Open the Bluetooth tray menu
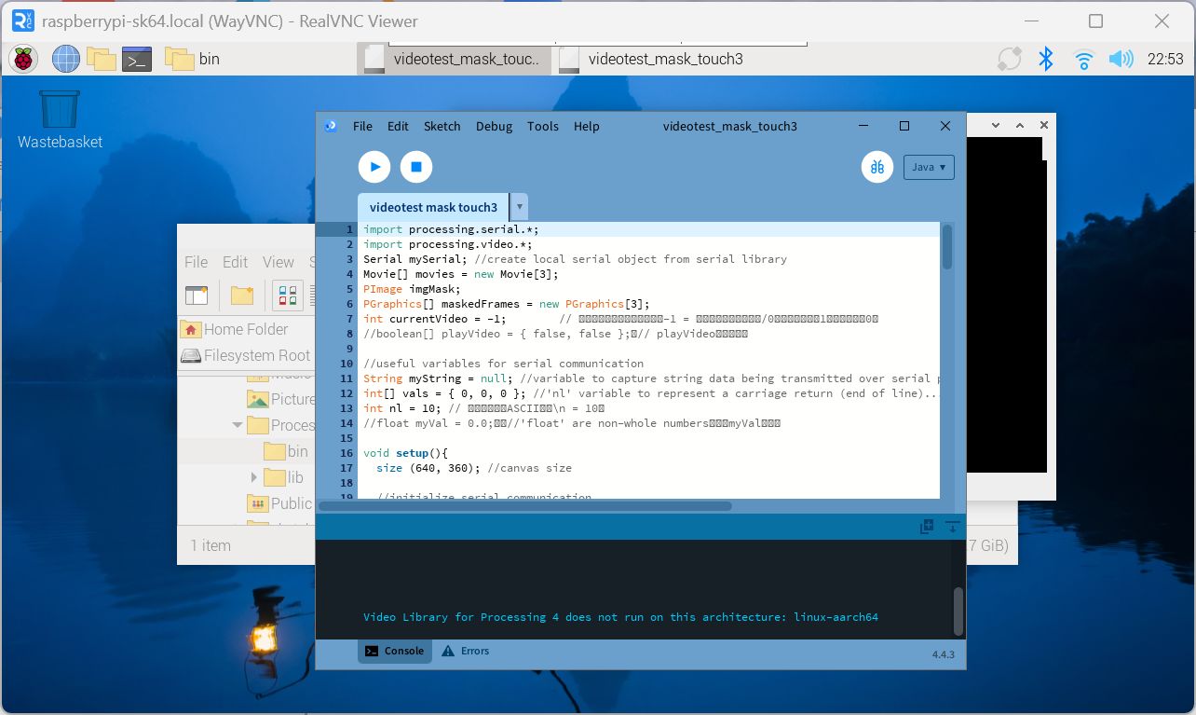The height and width of the screenshot is (715, 1196). [1046, 59]
